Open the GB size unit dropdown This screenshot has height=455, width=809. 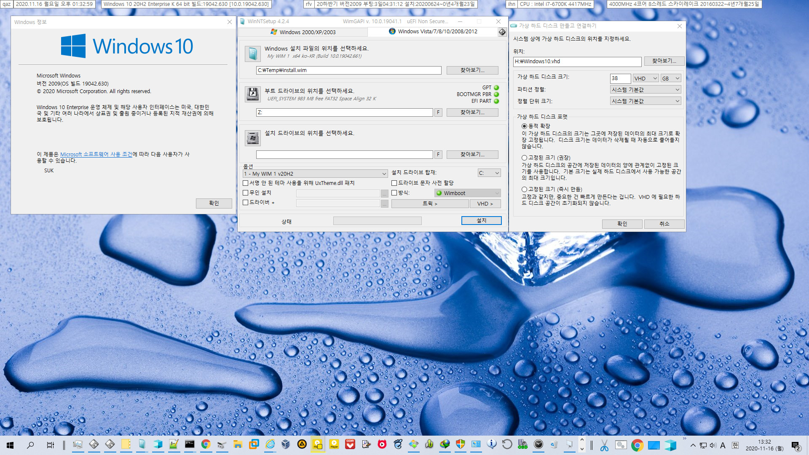pyautogui.click(x=671, y=78)
